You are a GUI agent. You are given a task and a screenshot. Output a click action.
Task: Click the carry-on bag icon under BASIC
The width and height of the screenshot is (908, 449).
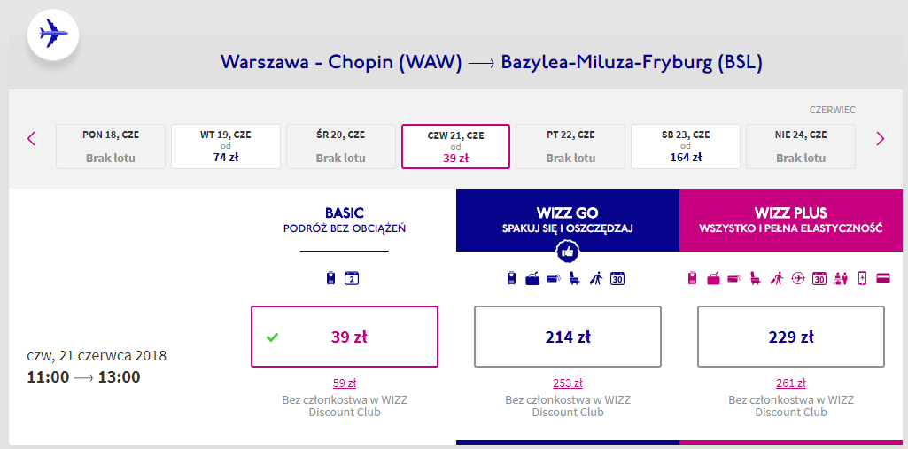pos(331,279)
